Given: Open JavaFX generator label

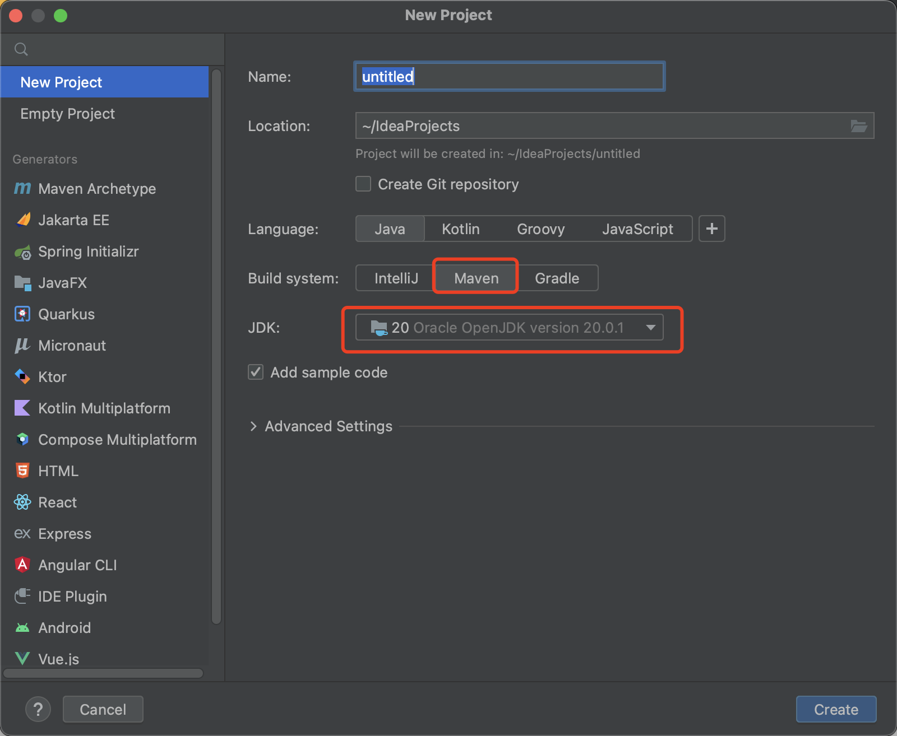Looking at the screenshot, I should click(62, 283).
